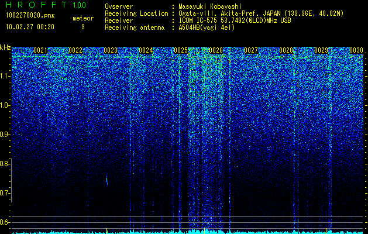
Task: Click the HROFFT 1.0.0 title text
Action: click(x=46, y=5)
